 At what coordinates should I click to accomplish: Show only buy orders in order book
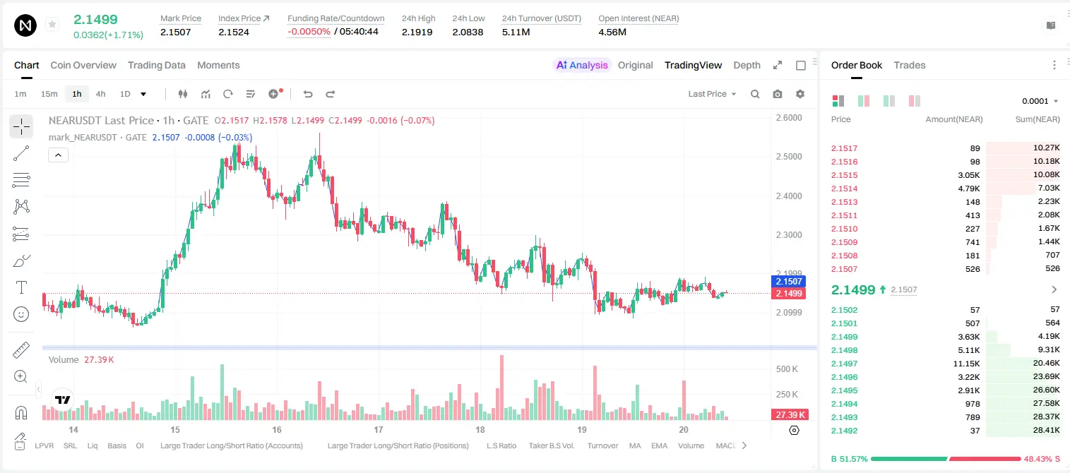889,101
